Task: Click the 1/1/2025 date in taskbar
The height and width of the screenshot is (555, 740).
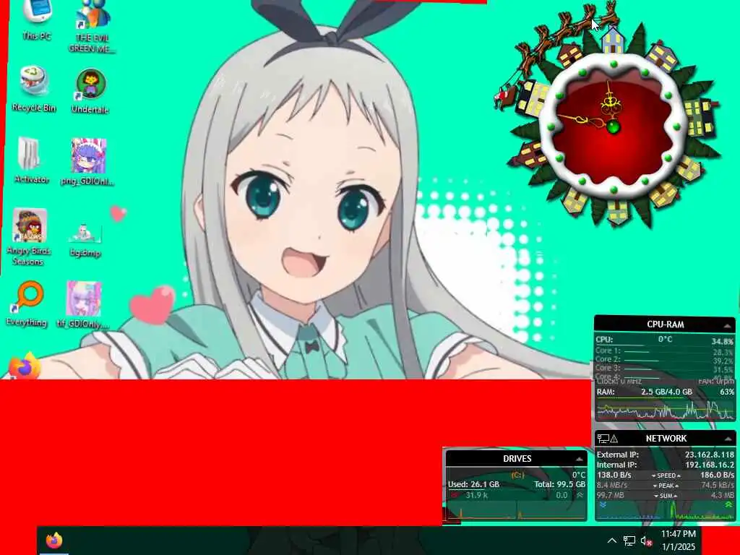Action: point(678,547)
